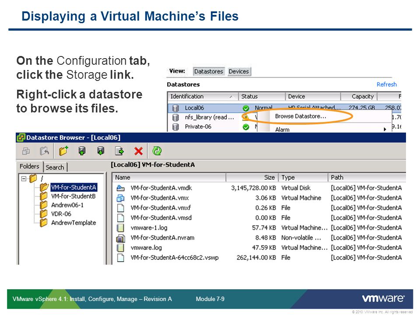Click the VM-for-StudentB folder icon
This screenshot has width=420, height=315.
point(44,196)
